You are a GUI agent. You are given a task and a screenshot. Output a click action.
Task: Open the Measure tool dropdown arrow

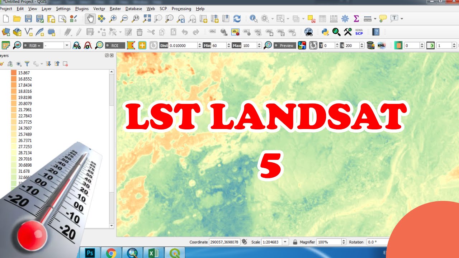[x=375, y=18]
